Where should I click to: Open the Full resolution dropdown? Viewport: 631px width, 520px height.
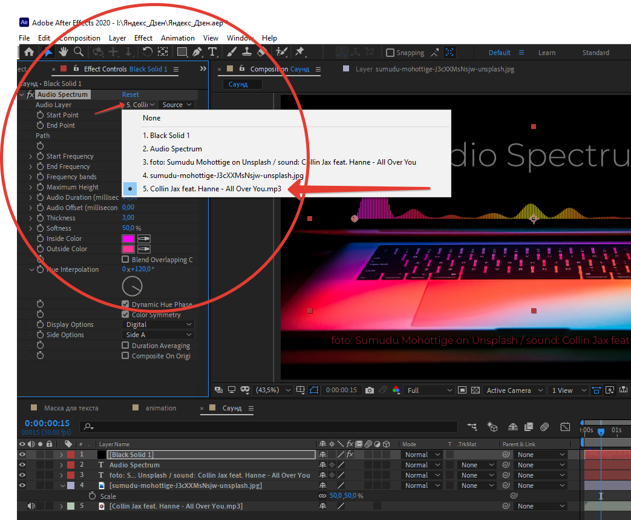pyautogui.click(x=429, y=390)
